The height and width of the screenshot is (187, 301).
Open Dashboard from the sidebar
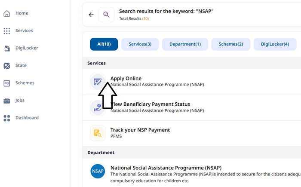(27, 118)
